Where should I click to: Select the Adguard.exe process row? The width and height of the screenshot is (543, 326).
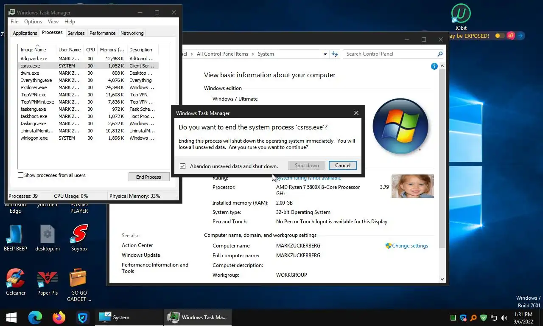[x=88, y=59]
